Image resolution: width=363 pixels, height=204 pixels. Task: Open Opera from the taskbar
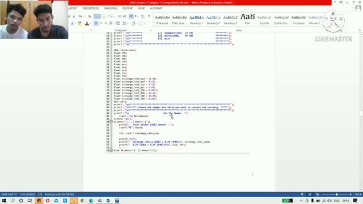point(48,201)
